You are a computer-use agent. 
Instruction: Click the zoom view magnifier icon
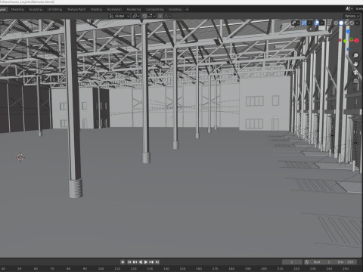tap(355, 55)
